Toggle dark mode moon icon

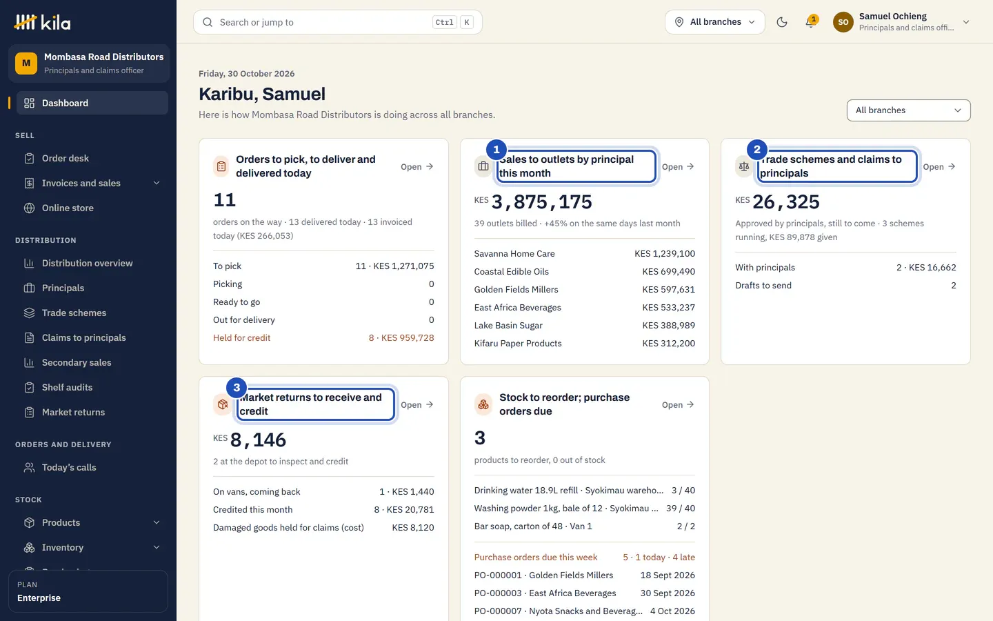tap(782, 22)
